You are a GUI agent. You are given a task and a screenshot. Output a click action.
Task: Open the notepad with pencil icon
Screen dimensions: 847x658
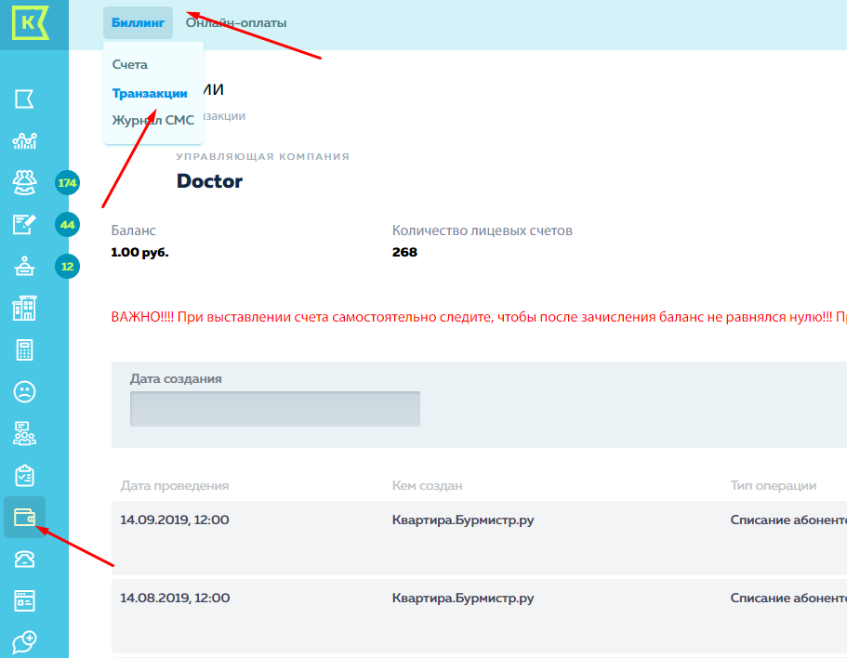click(24, 224)
